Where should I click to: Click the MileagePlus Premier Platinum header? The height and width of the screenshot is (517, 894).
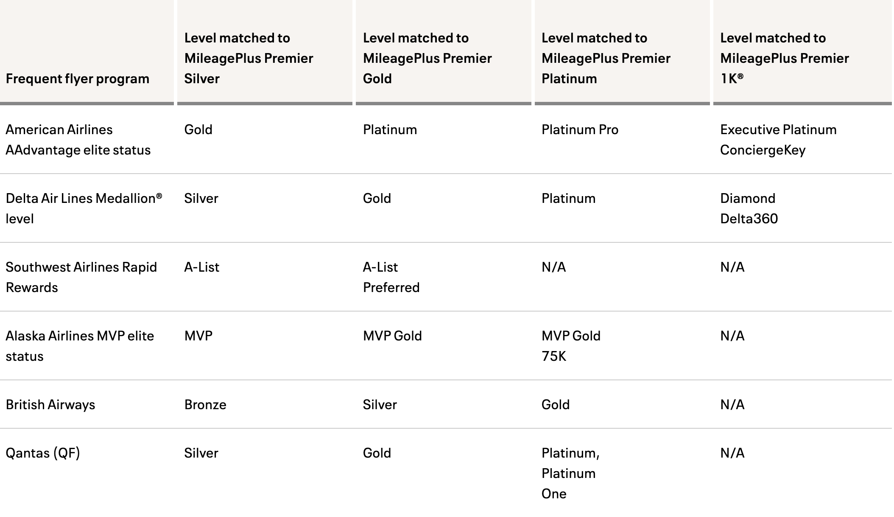click(x=606, y=58)
